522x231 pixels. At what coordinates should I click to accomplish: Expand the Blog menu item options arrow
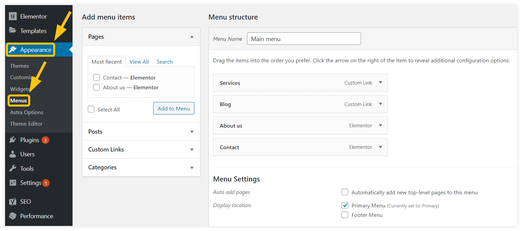click(x=380, y=104)
